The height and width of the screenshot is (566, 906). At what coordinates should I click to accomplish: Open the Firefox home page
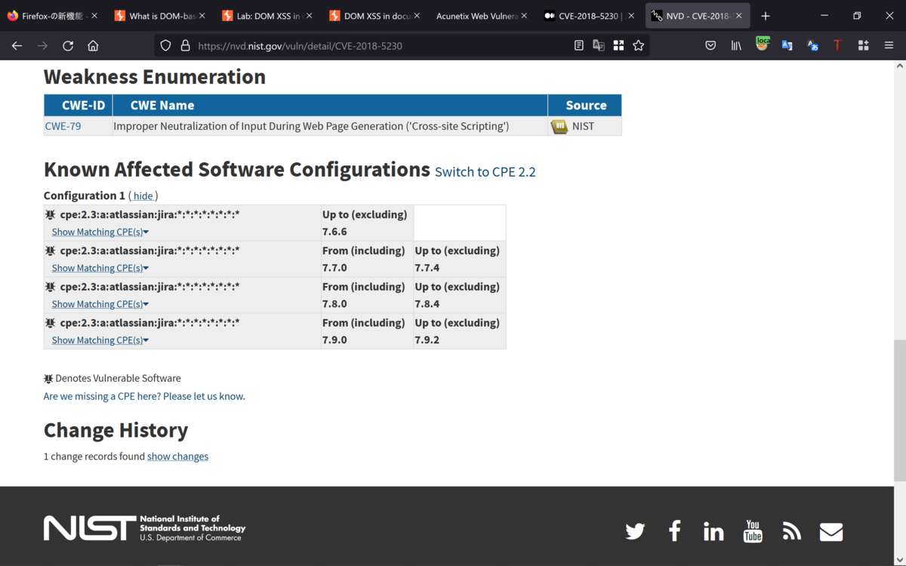(x=93, y=45)
